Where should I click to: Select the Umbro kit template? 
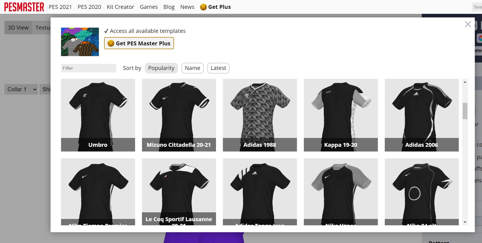tap(98, 115)
